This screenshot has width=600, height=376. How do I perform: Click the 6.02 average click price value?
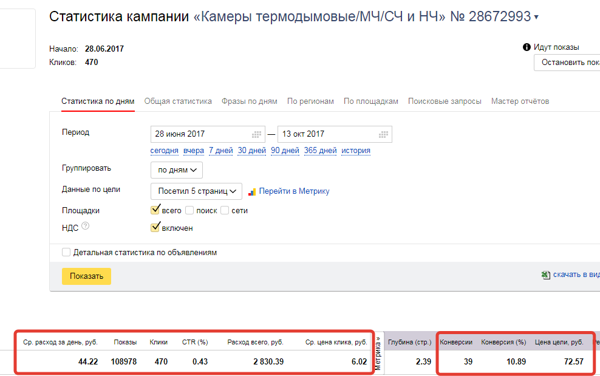tap(360, 362)
